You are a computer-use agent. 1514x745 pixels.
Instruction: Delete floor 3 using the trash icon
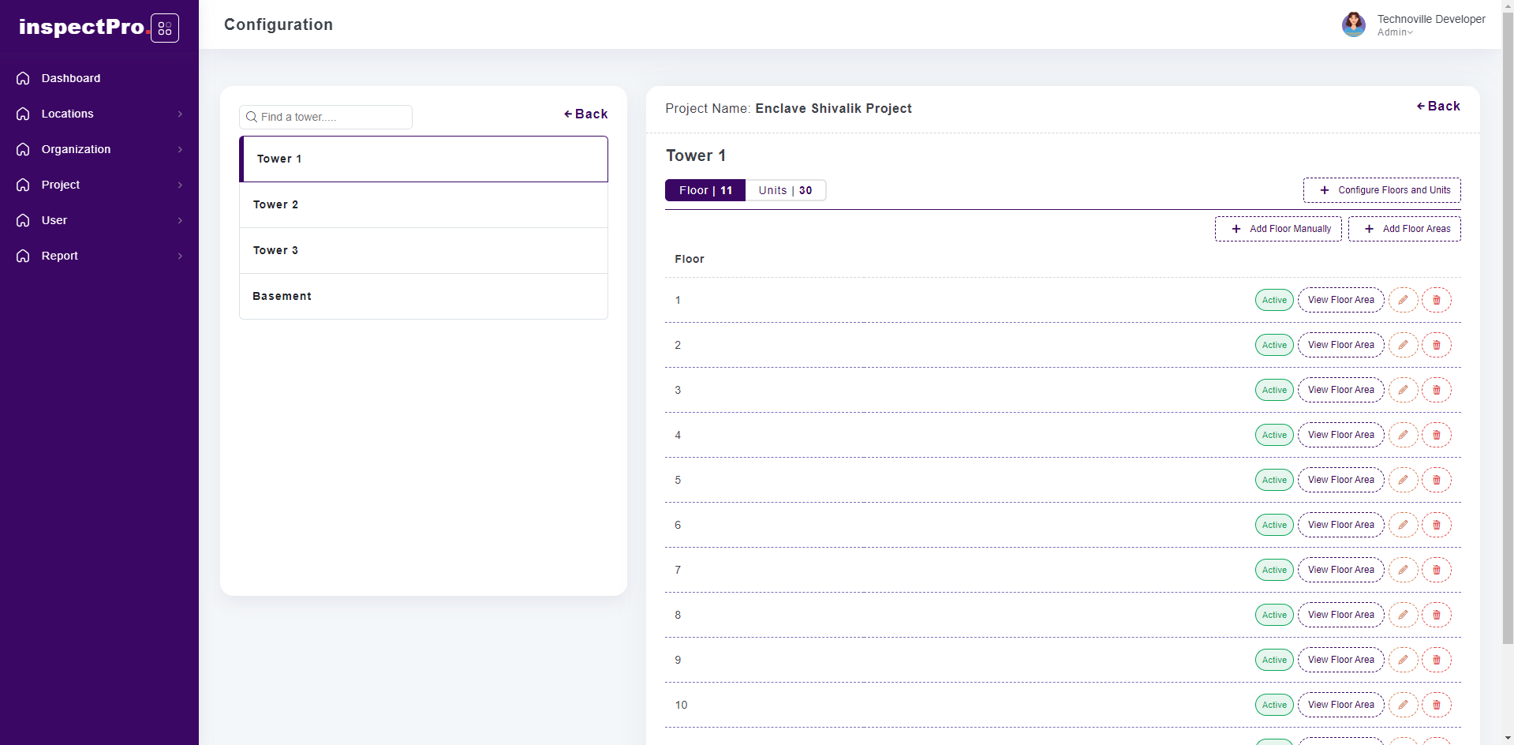click(1436, 390)
